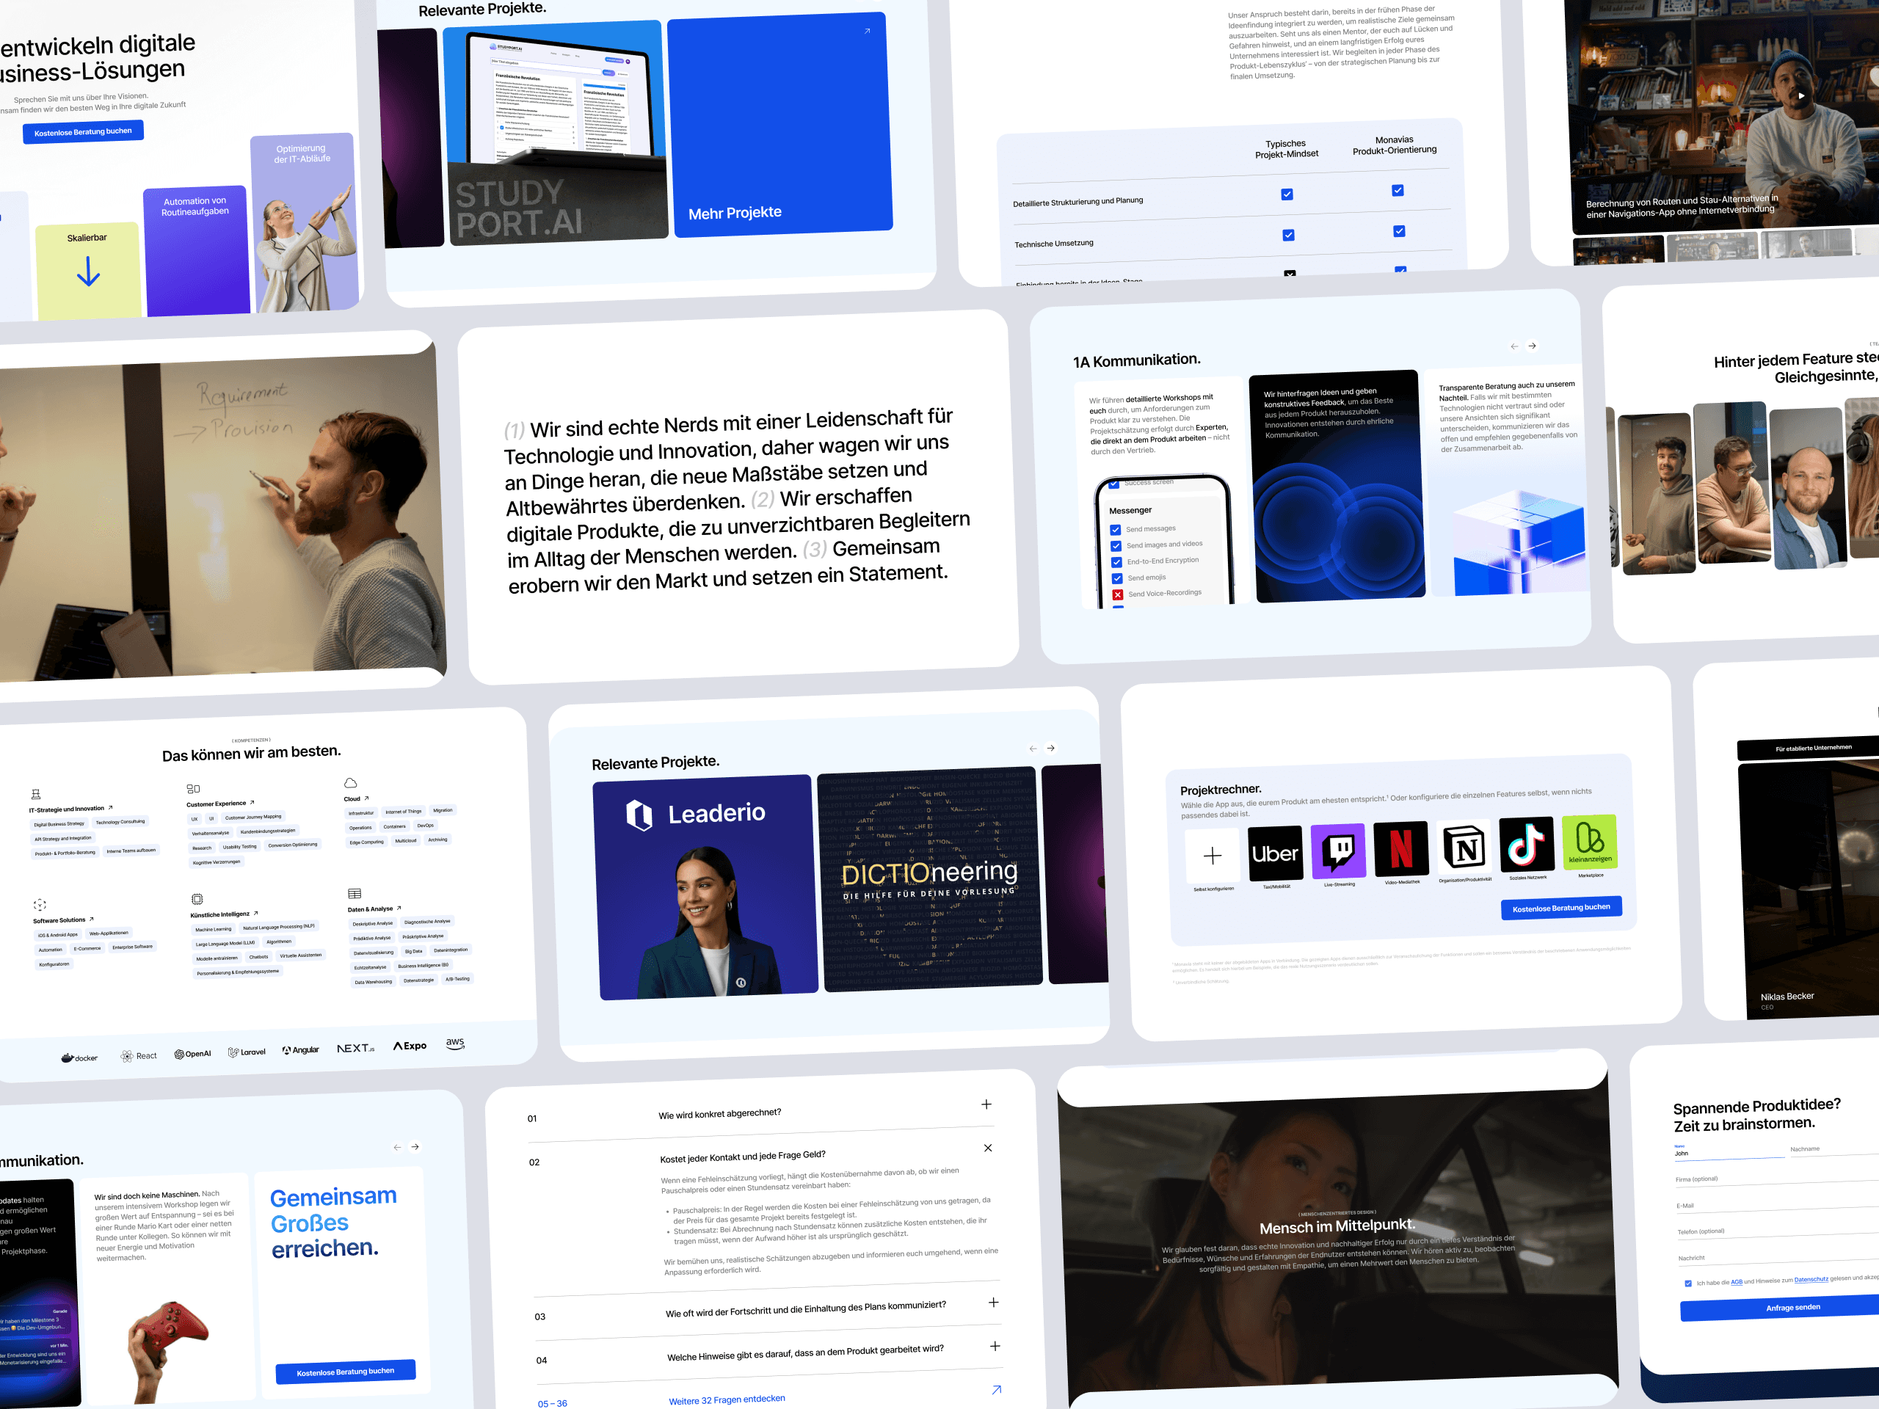Pick the Notion Organisation/Produktivität icon
This screenshot has height=1409, width=1879.
click(x=1465, y=846)
